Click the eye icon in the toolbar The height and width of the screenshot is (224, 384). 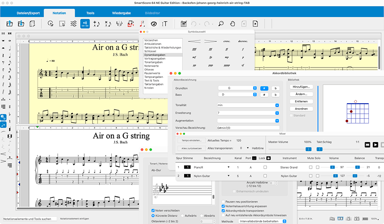(154, 24)
